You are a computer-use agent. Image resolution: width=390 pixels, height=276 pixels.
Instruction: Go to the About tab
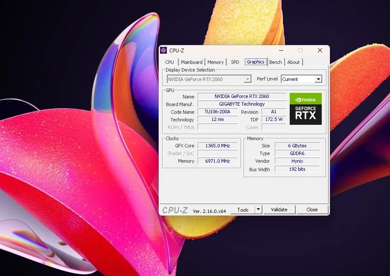tap(294, 62)
